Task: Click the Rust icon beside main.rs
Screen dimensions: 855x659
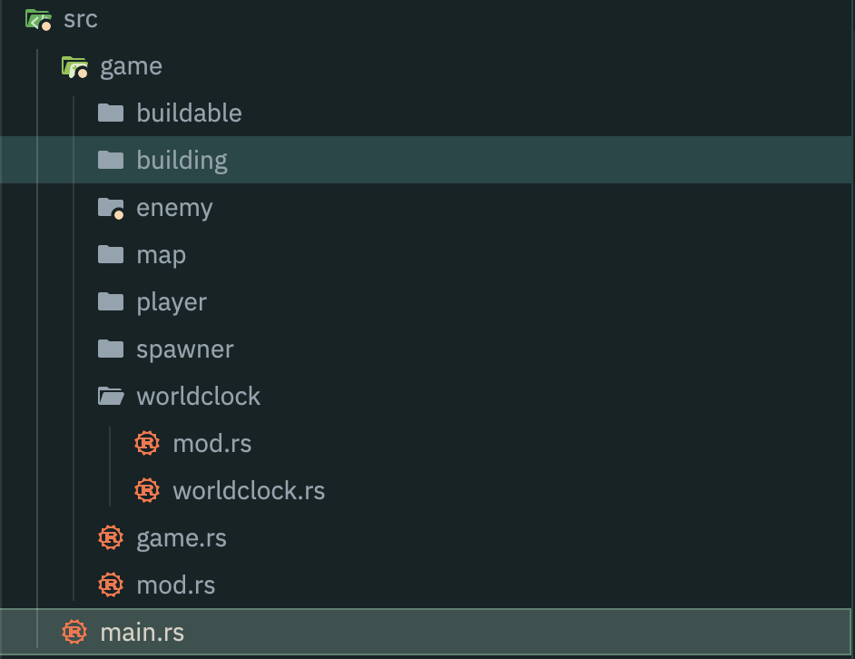Action: click(74, 632)
